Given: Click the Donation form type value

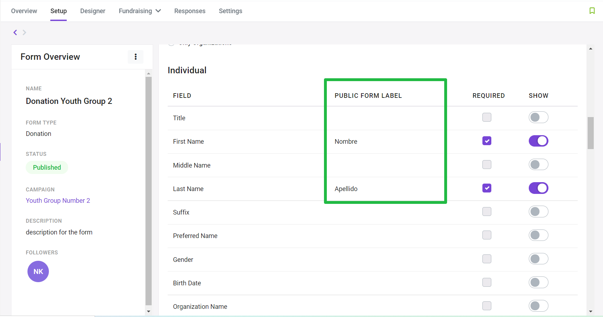Looking at the screenshot, I should 39,134.
